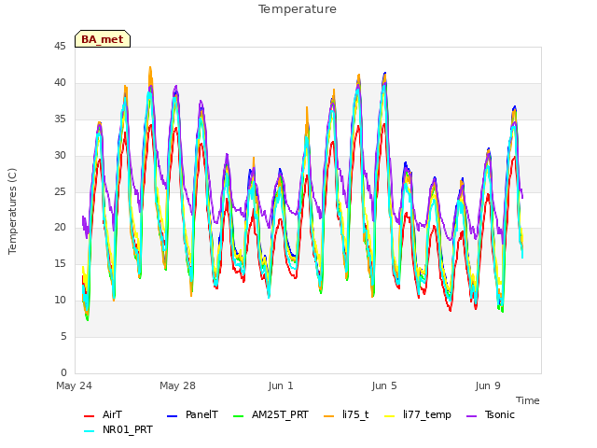The width and height of the screenshot is (597, 448).
Task: Click the May 28 x-axis tick label
Action: click(x=177, y=385)
